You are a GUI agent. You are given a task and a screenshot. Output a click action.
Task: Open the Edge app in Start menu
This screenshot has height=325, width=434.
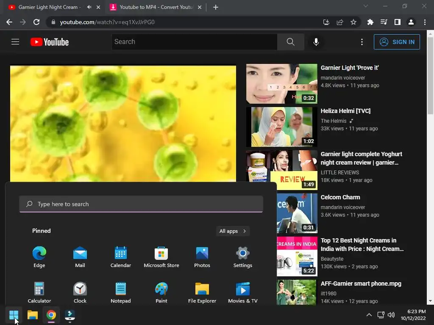point(39,257)
